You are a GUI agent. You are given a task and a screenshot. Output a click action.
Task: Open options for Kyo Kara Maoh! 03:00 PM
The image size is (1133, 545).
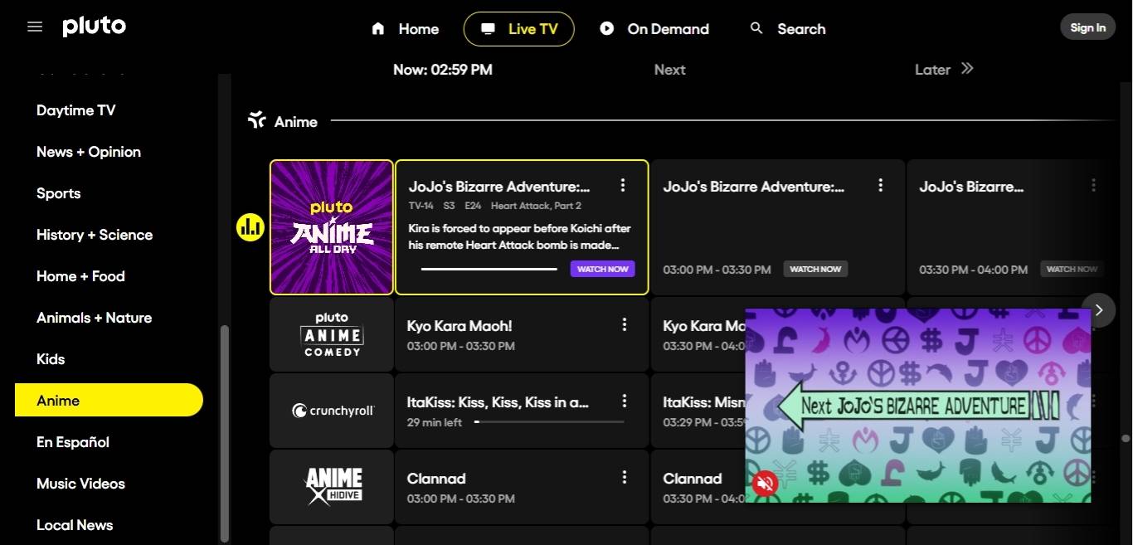pos(625,325)
